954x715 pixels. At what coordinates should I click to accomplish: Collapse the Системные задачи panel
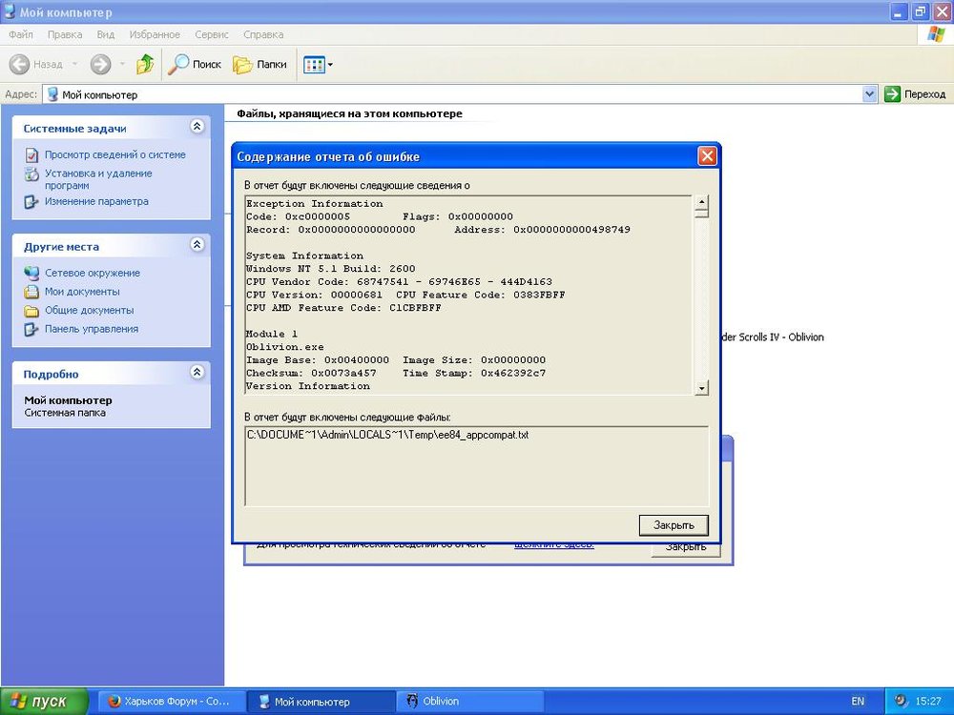coord(197,127)
